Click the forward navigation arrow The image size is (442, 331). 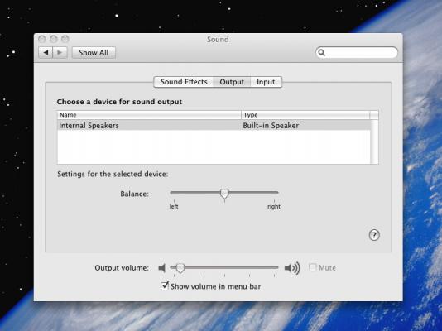(x=60, y=53)
